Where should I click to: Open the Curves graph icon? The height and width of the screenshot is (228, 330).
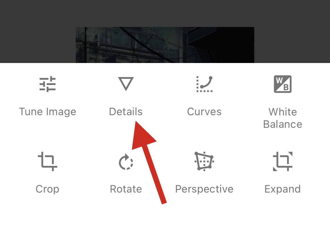pos(204,84)
